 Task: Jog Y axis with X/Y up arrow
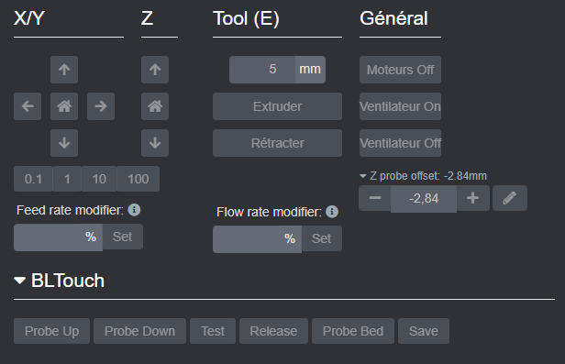[x=64, y=70]
